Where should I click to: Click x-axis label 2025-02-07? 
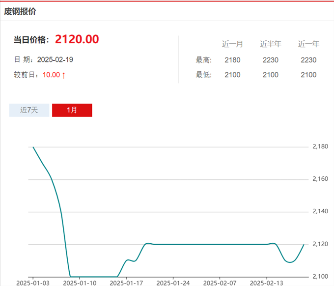[220, 283]
